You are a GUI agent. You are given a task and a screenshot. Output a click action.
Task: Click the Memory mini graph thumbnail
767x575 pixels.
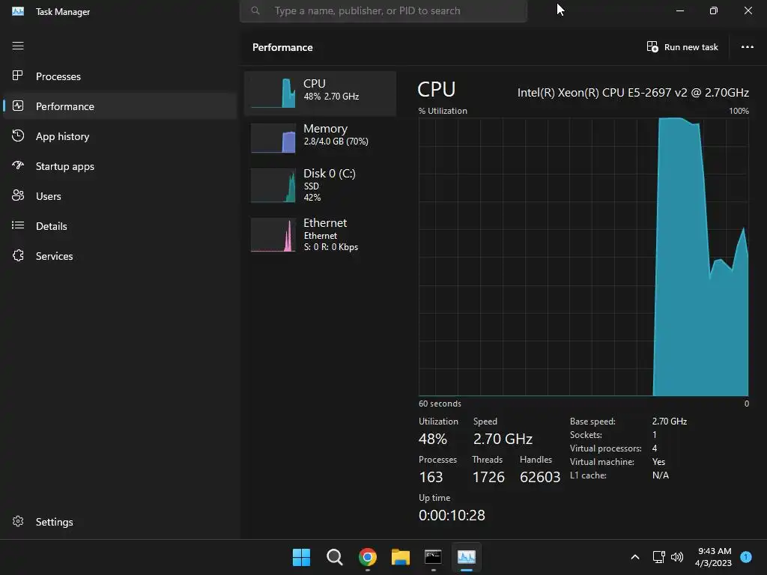pos(273,138)
